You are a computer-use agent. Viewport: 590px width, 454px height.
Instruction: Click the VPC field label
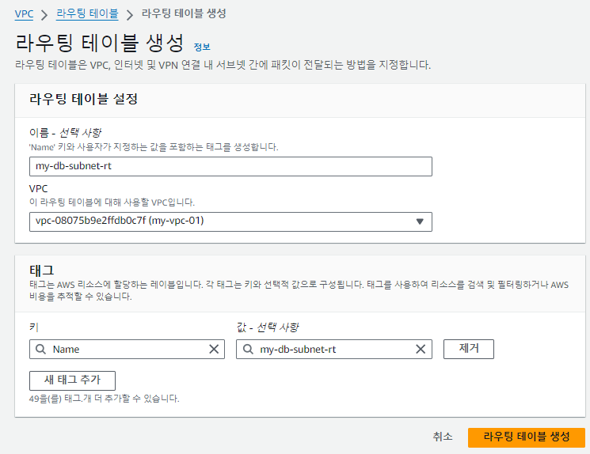coord(38,189)
